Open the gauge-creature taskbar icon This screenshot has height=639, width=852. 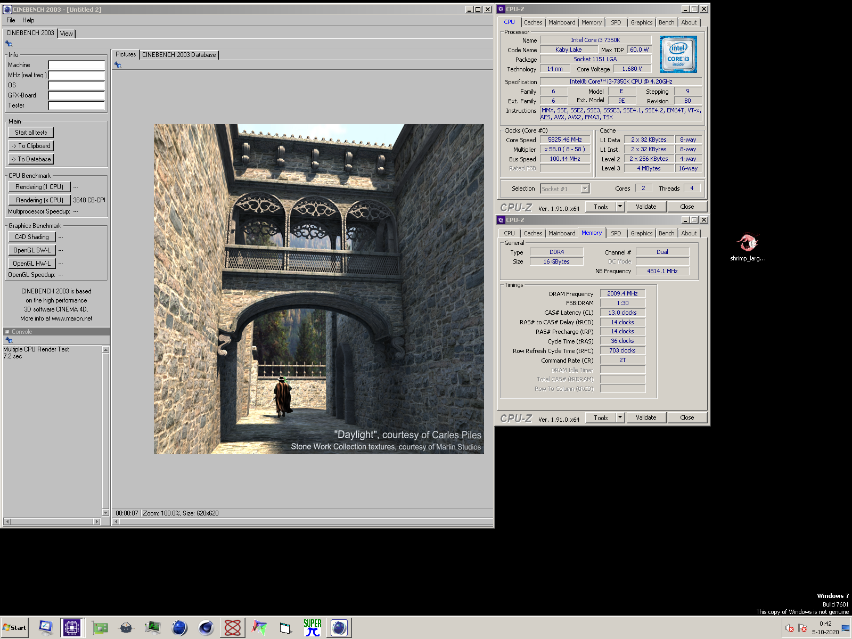tap(126, 628)
